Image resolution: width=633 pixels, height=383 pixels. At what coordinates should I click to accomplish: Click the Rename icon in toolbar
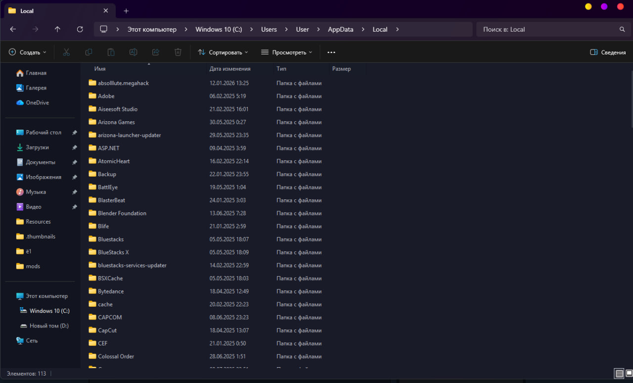(x=133, y=52)
